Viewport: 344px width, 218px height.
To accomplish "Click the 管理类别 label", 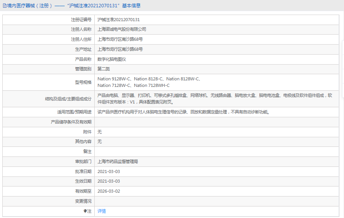I will [x=83, y=69].
